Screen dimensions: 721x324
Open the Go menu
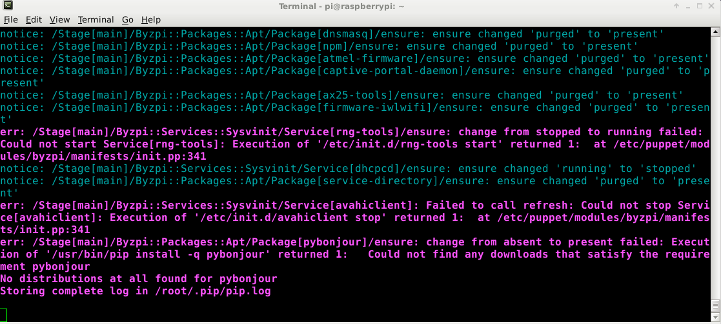[128, 20]
